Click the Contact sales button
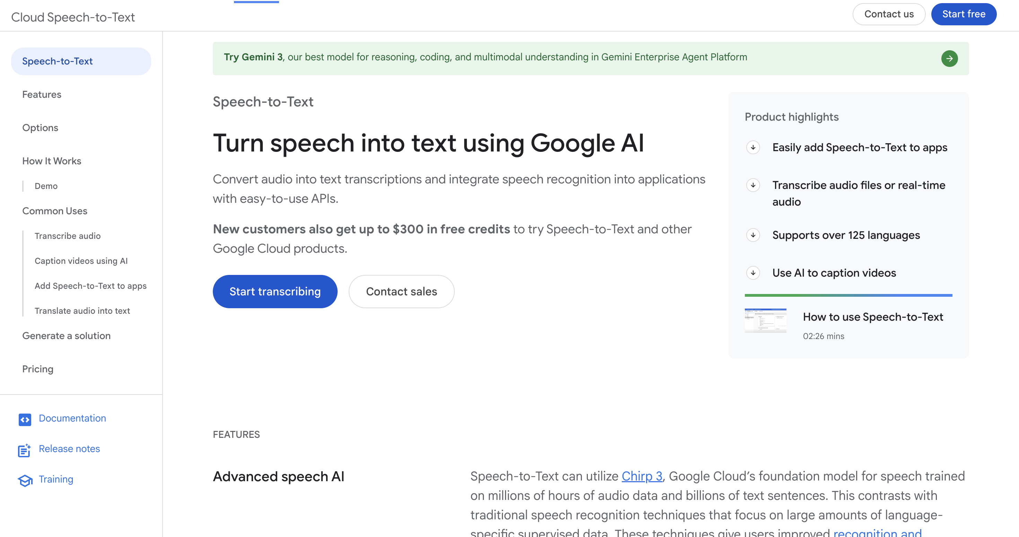Viewport: 1019px width, 537px height. tap(401, 292)
